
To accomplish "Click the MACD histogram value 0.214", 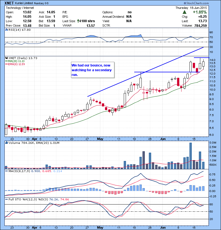I will [x=58, y=171].
